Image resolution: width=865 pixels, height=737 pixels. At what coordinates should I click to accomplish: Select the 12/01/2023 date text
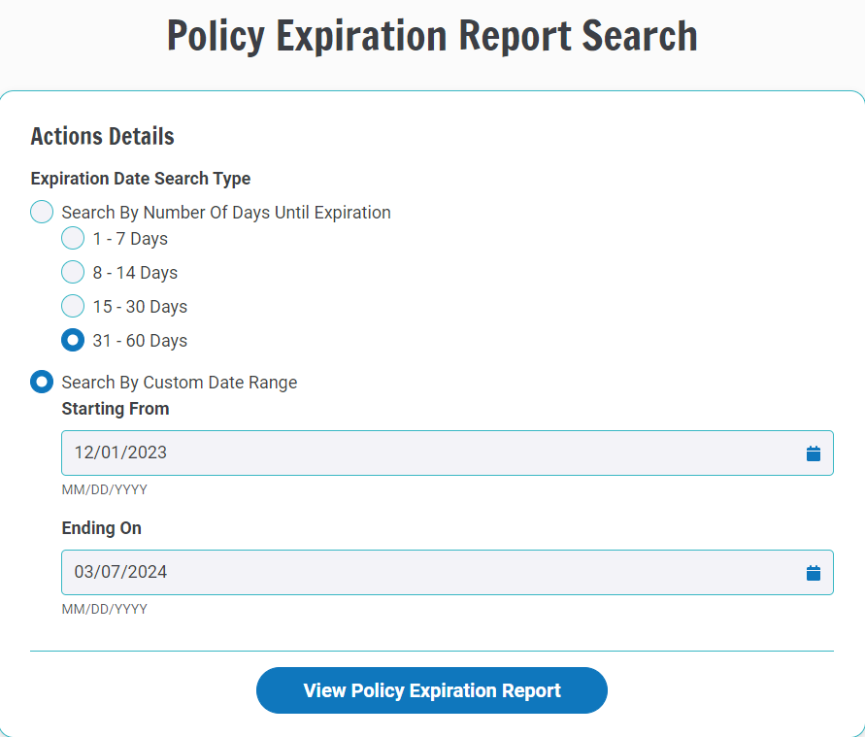pos(119,452)
